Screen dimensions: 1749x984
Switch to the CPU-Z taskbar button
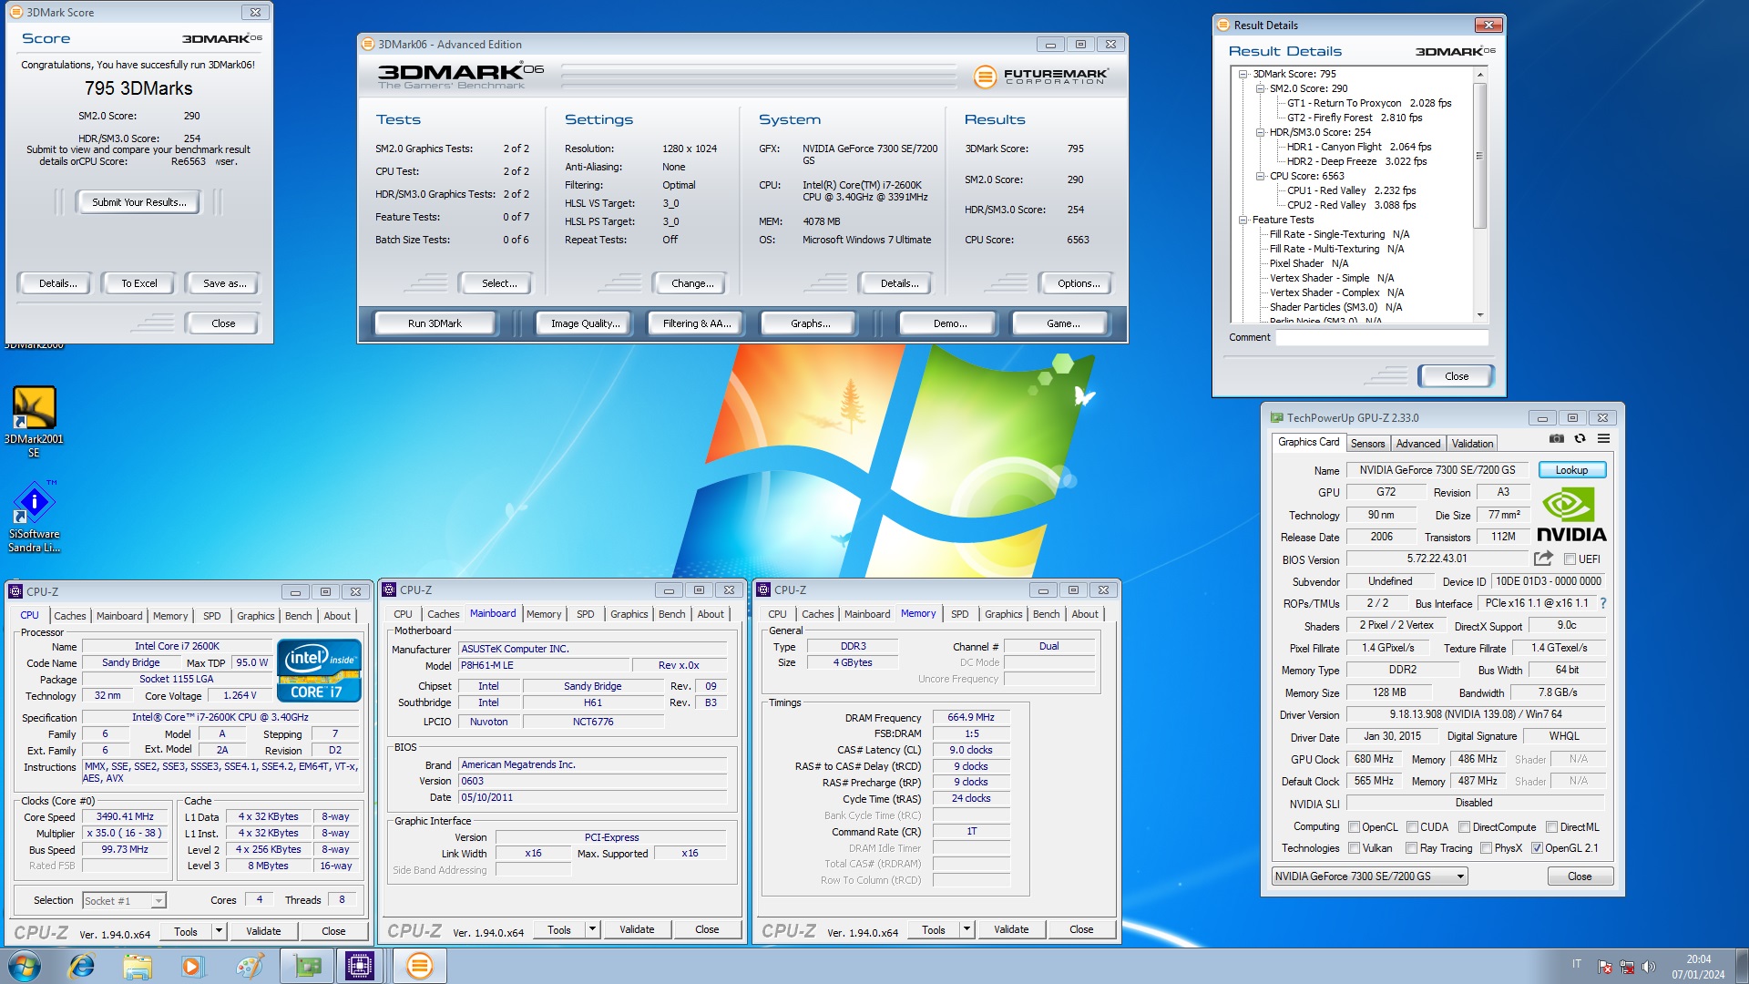(x=360, y=966)
